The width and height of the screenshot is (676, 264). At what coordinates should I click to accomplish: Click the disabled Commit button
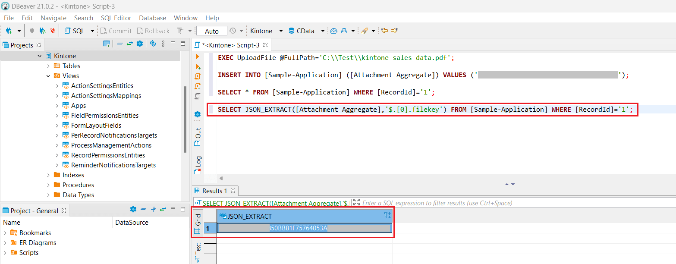tap(116, 31)
